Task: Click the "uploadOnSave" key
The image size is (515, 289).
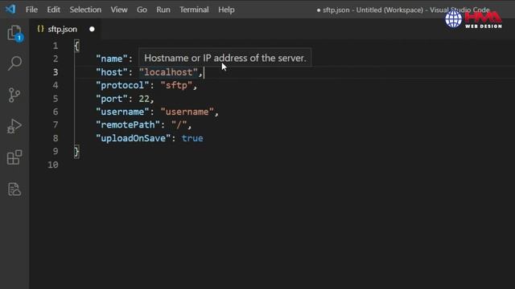Action: tap(133, 138)
